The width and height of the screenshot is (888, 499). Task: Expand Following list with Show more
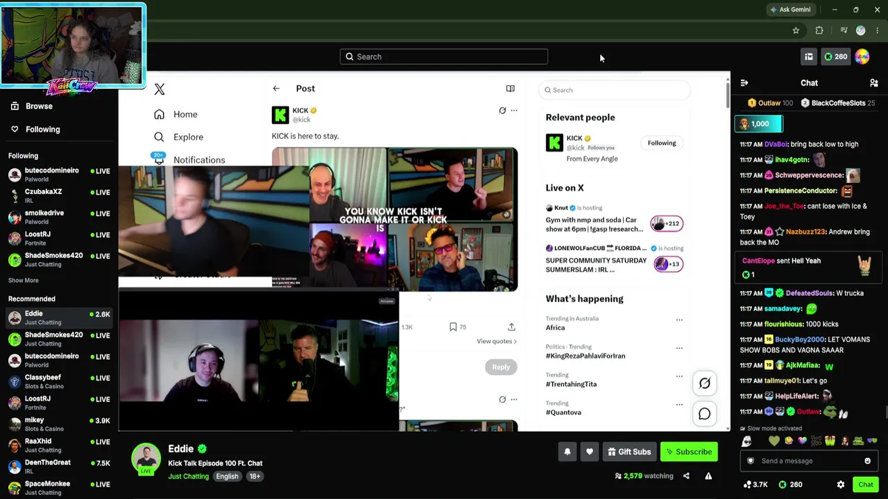pyautogui.click(x=24, y=281)
